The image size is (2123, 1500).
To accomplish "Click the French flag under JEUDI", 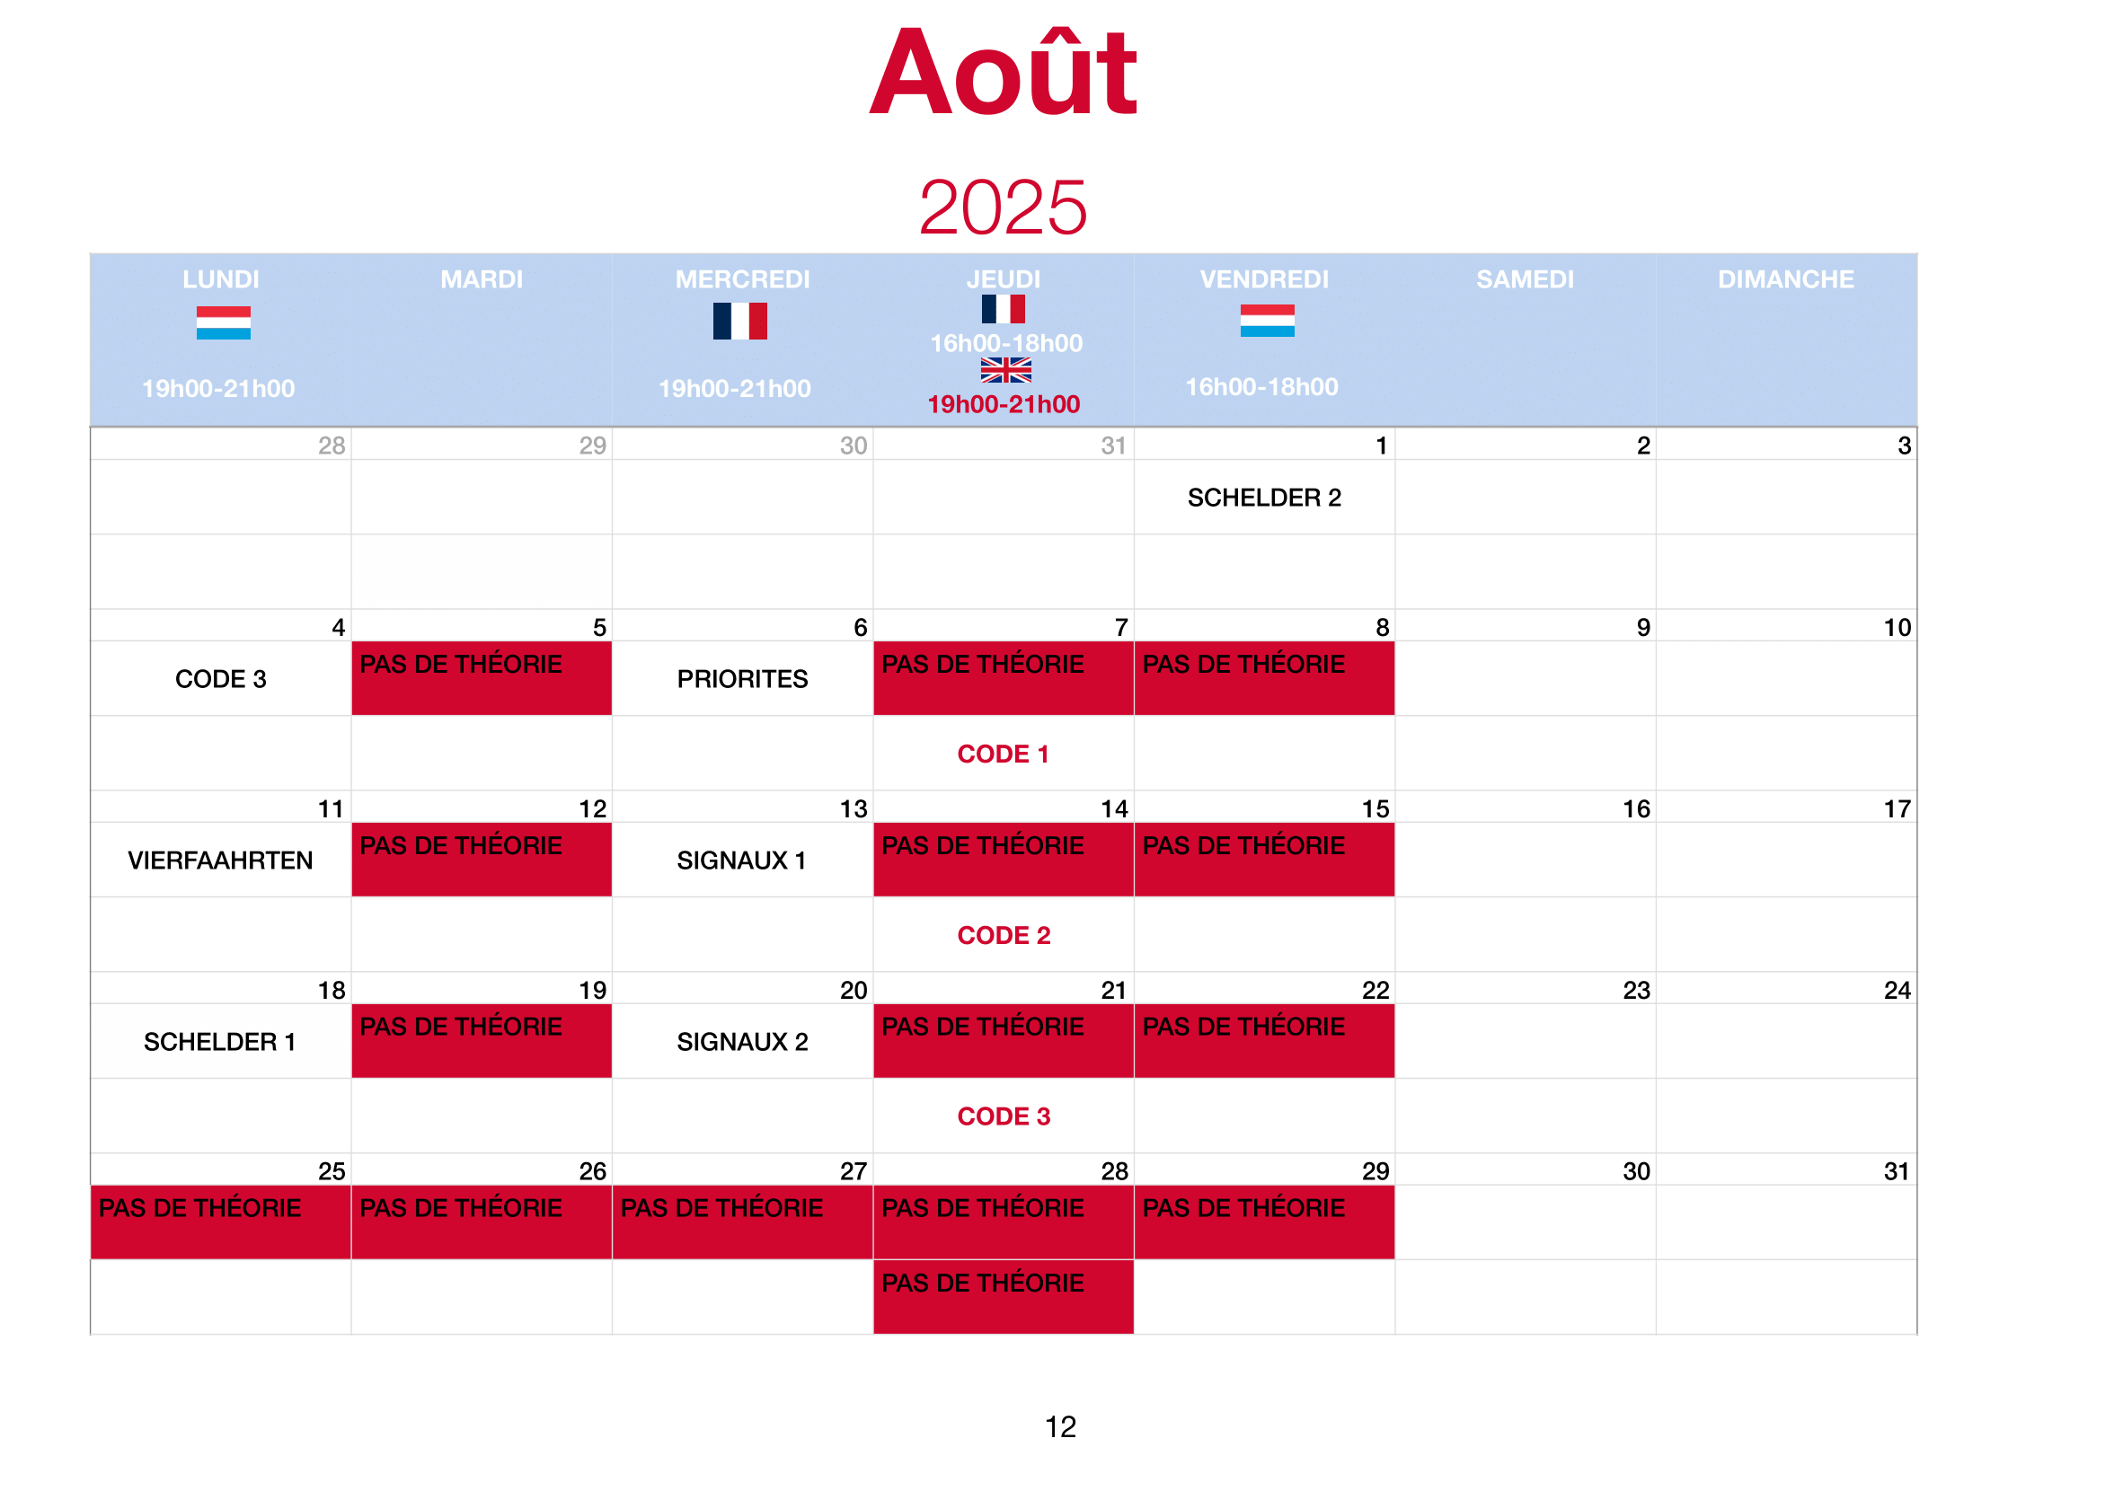I will pos(1004,309).
